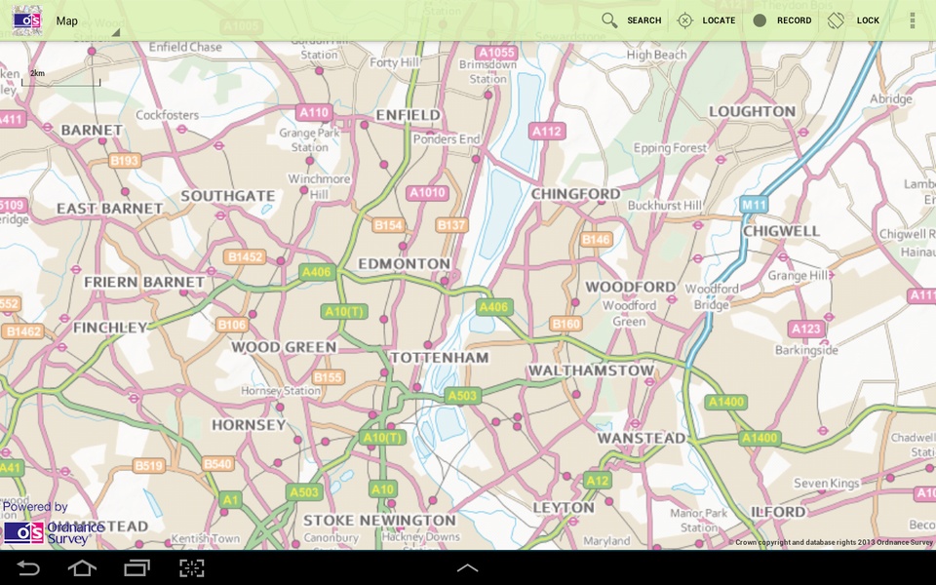Tap the screenshot capture icon
The height and width of the screenshot is (585, 936).
coord(192,567)
